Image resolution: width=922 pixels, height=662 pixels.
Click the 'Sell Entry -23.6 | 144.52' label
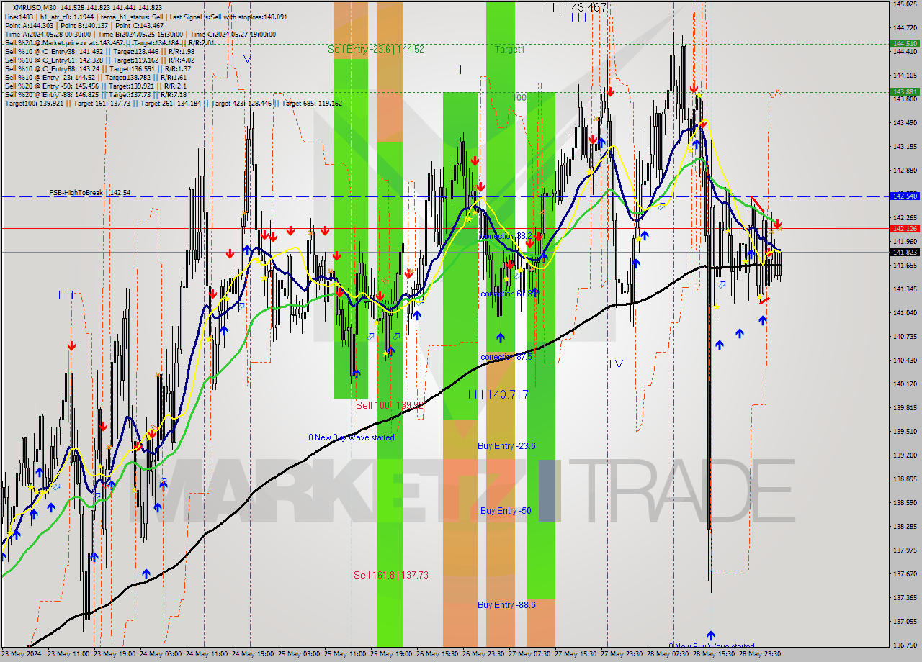[x=375, y=50]
